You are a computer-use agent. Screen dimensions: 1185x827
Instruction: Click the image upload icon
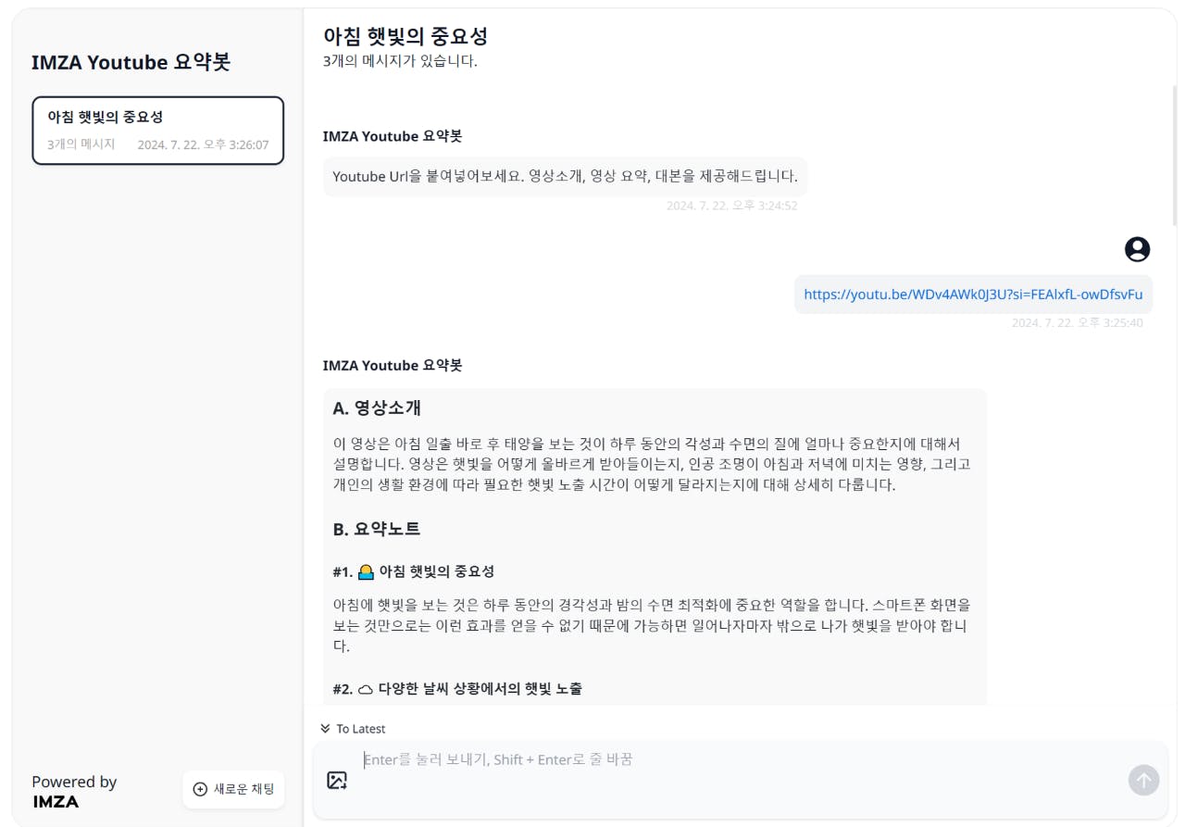(337, 781)
